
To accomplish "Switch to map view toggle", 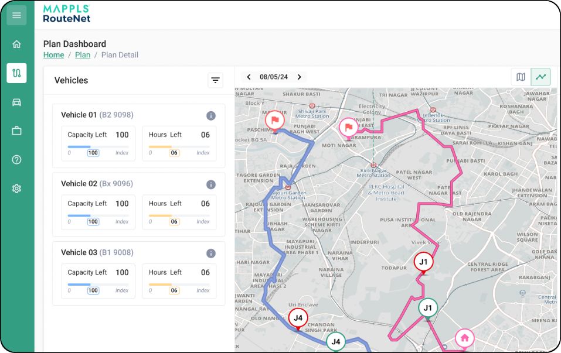I will 521,77.
